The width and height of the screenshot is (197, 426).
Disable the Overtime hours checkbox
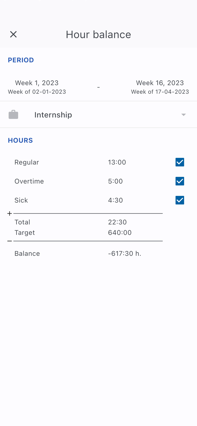(x=180, y=181)
